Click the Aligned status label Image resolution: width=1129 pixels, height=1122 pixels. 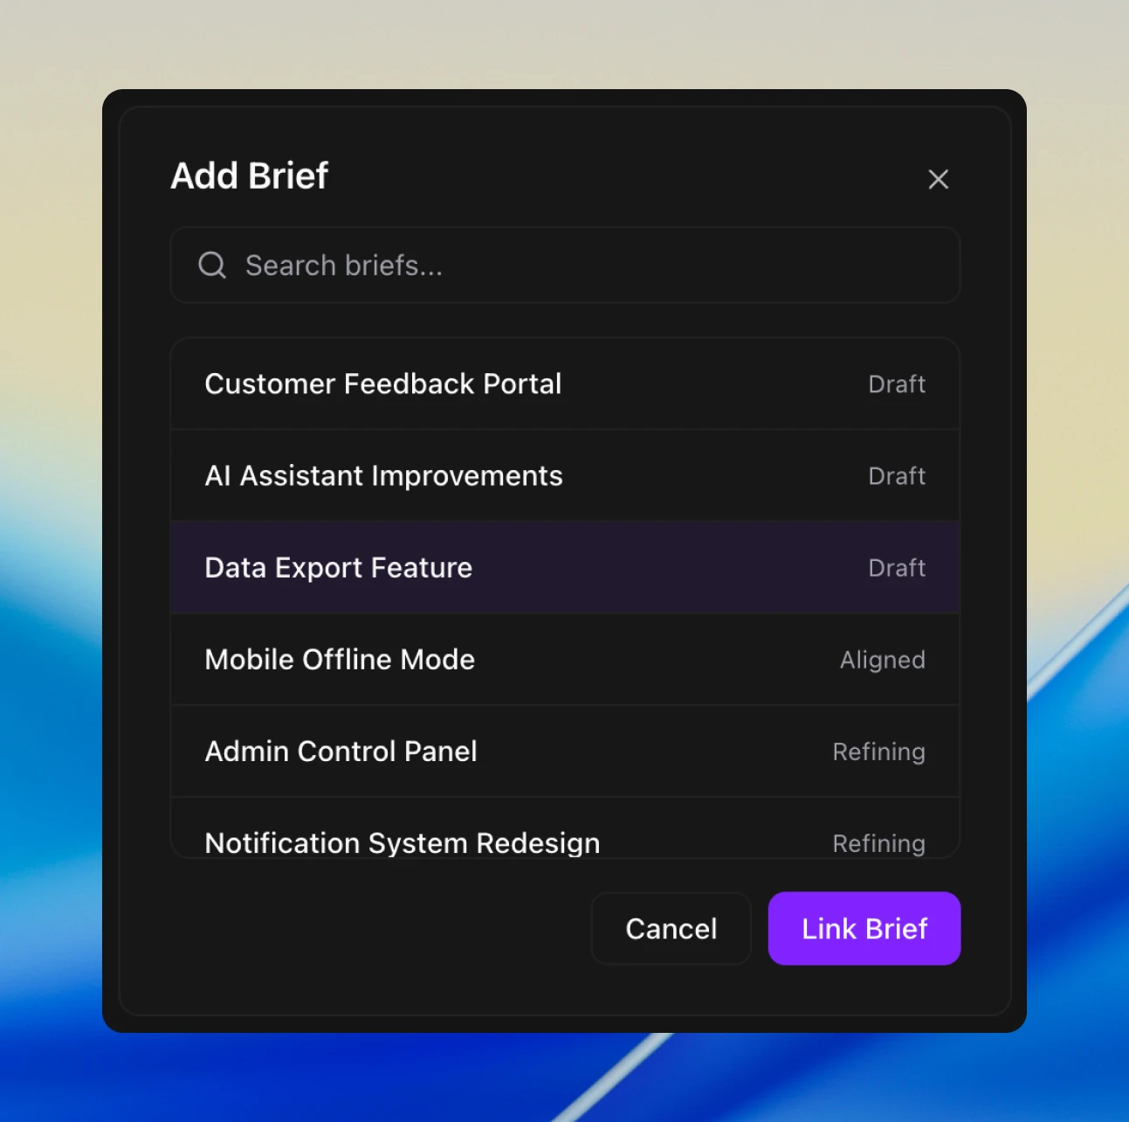pos(882,660)
